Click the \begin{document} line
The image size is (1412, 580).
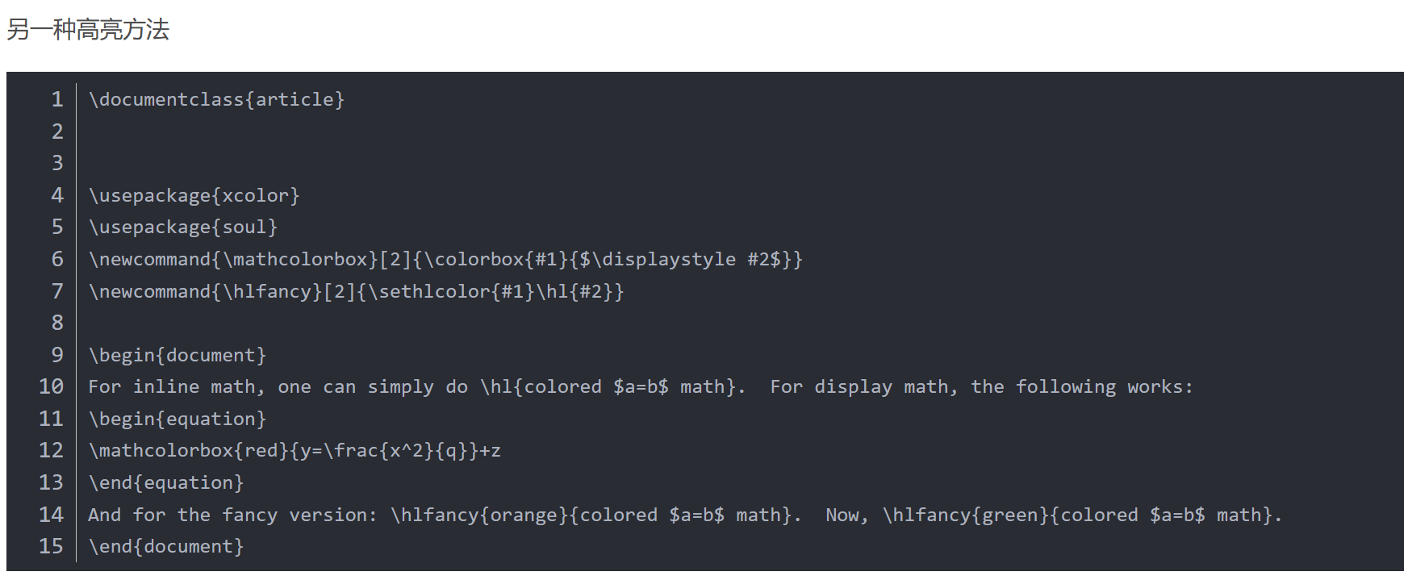[178, 355]
